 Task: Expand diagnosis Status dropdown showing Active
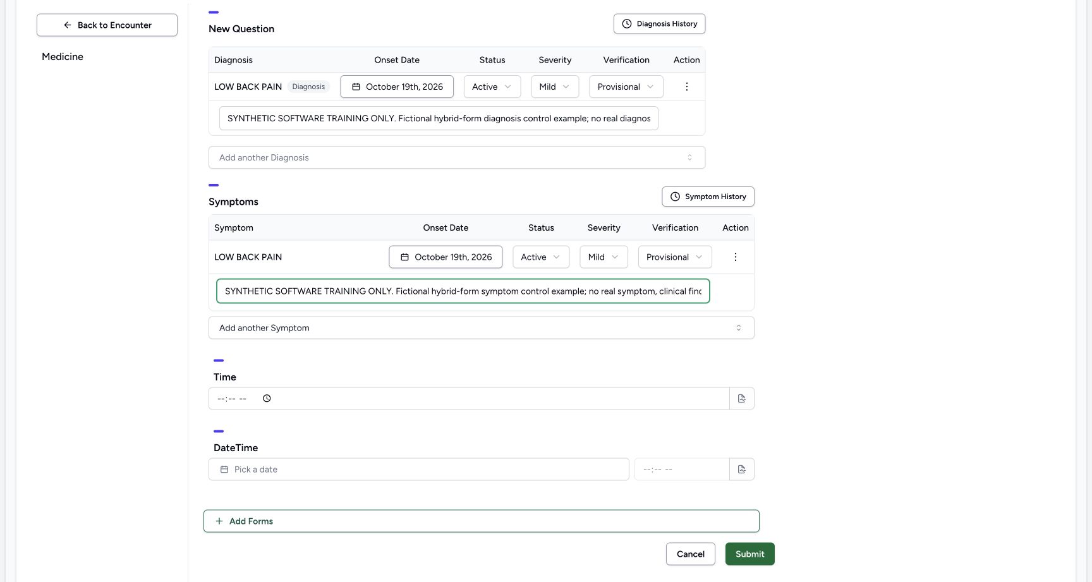[x=492, y=87]
